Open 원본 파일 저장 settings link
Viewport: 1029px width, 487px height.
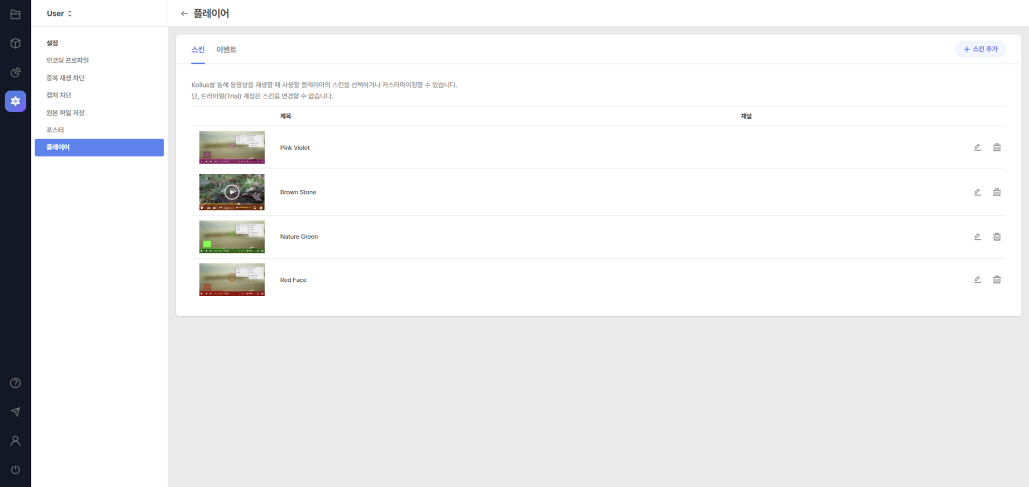coord(65,113)
